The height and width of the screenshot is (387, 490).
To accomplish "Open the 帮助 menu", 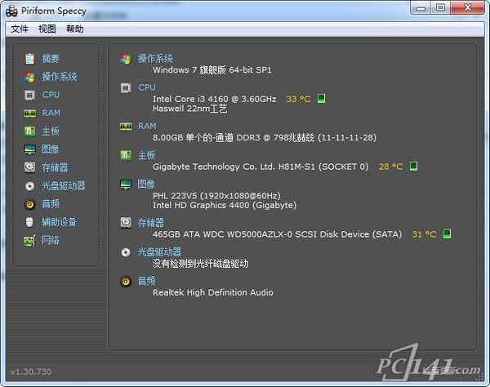I will point(75,29).
